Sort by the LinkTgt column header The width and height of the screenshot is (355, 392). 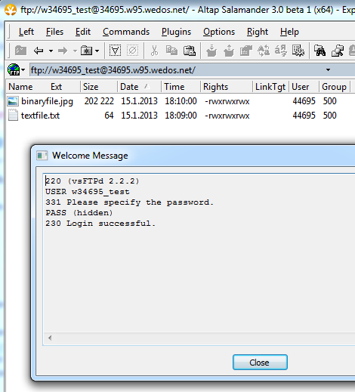click(x=270, y=87)
